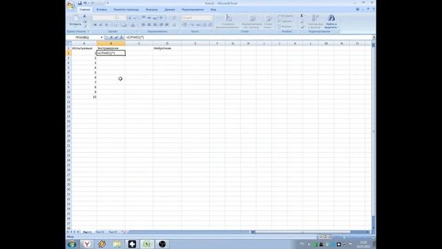Screen dimensions: 442x249
Task: Click the Cut scissors icon
Action: coord(84,17)
